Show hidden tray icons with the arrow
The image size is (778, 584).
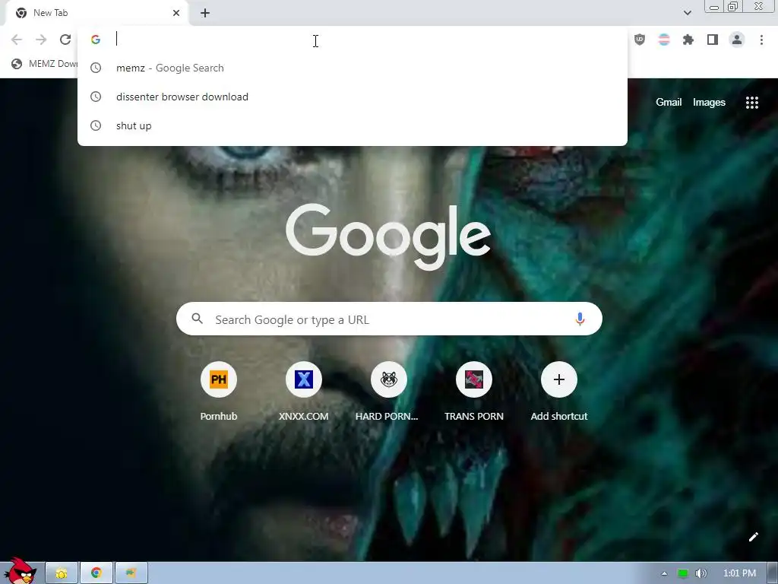[x=664, y=573]
